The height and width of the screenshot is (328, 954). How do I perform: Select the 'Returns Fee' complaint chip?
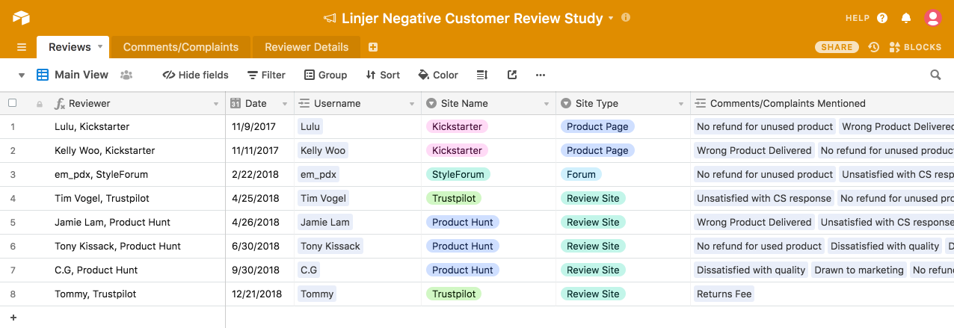click(724, 294)
